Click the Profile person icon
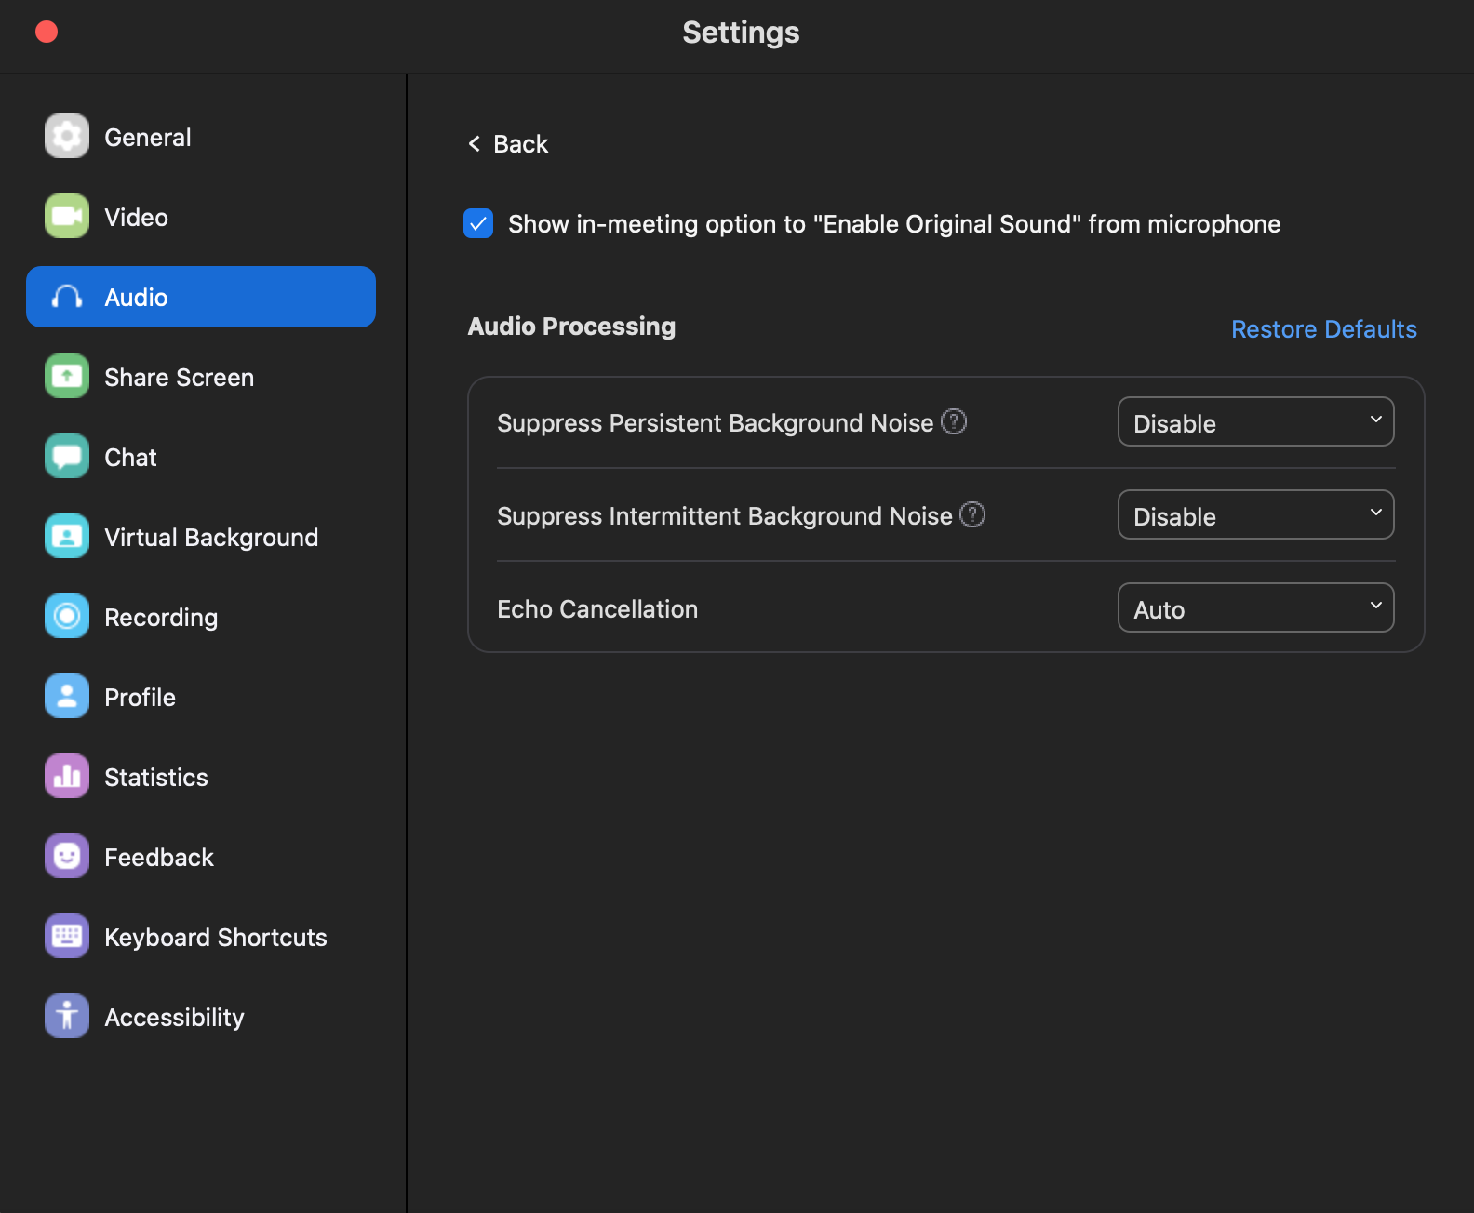The height and width of the screenshot is (1213, 1474). pyautogui.click(x=67, y=696)
